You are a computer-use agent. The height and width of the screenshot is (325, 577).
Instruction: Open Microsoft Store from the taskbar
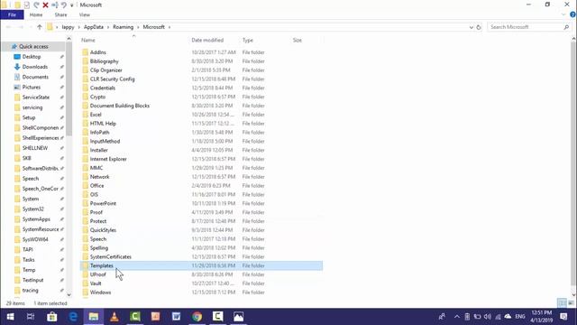tap(52, 317)
